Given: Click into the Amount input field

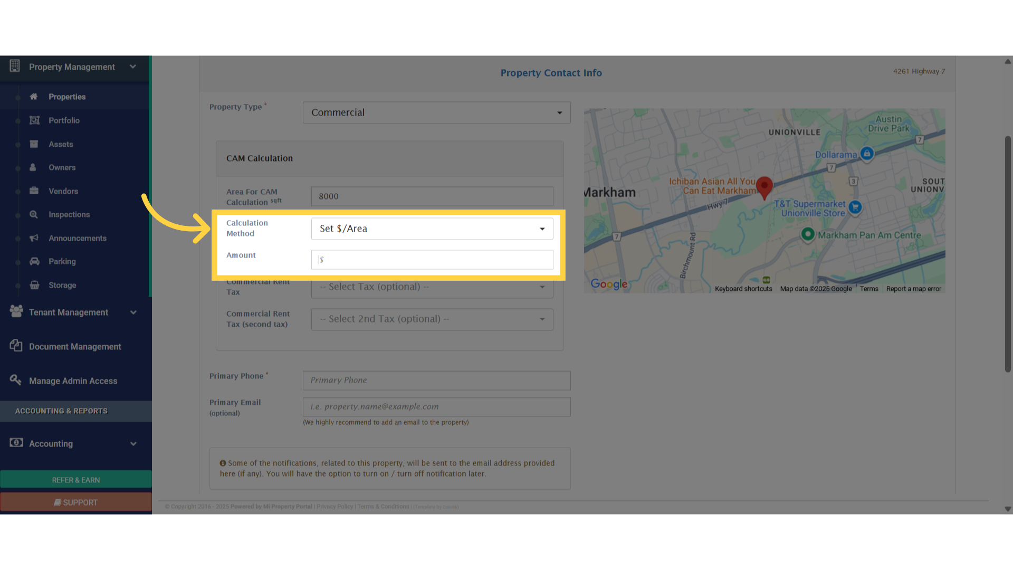Looking at the screenshot, I should [x=432, y=260].
